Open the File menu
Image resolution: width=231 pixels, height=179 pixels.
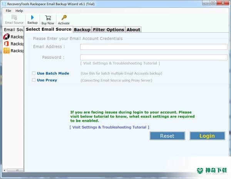coord(8,11)
